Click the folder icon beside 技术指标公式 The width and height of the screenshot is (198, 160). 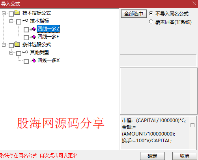click(x=17, y=13)
